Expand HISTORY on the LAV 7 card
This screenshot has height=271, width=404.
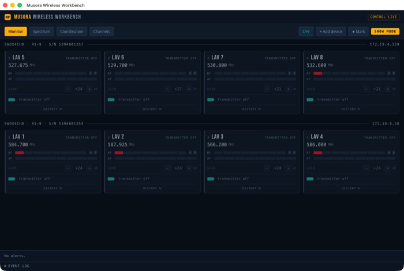(252, 109)
